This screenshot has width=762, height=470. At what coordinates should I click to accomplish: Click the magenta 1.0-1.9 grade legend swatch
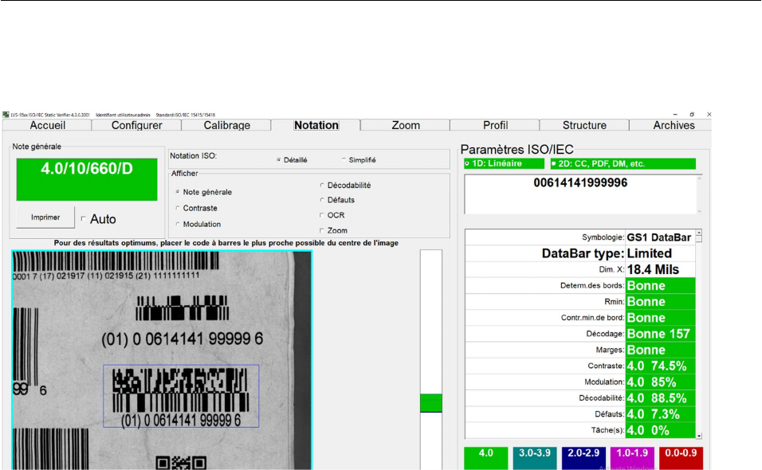click(632, 458)
